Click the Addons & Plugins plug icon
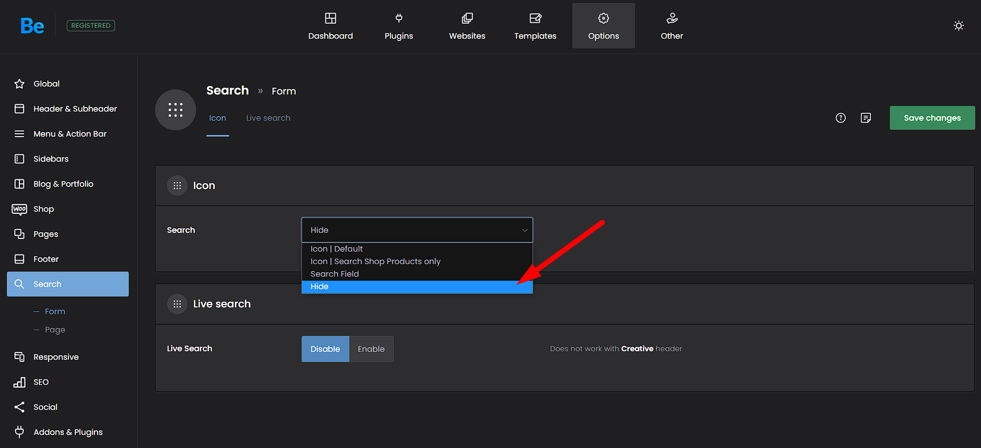The height and width of the screenshot is (448, 981). tap(19, 432)
